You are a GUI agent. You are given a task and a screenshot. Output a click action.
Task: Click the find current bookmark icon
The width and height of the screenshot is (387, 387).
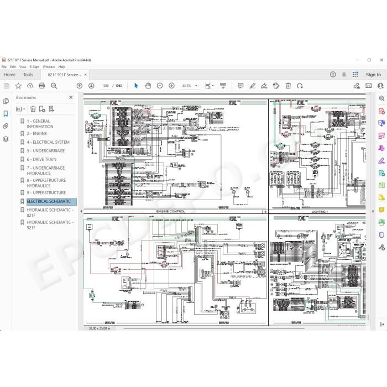(51, 109)
